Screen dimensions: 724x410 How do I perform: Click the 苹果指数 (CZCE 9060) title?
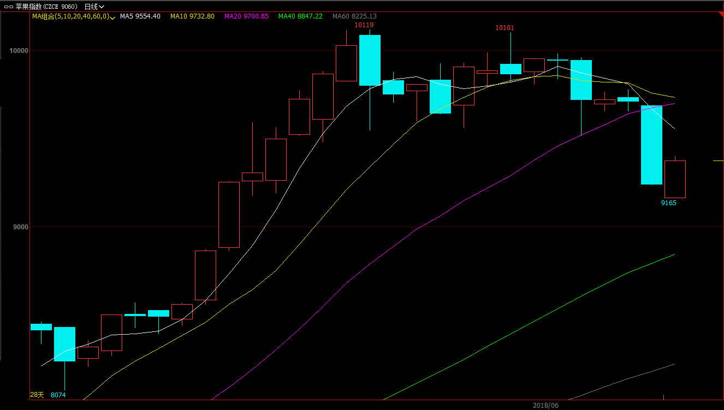point(46,7)
